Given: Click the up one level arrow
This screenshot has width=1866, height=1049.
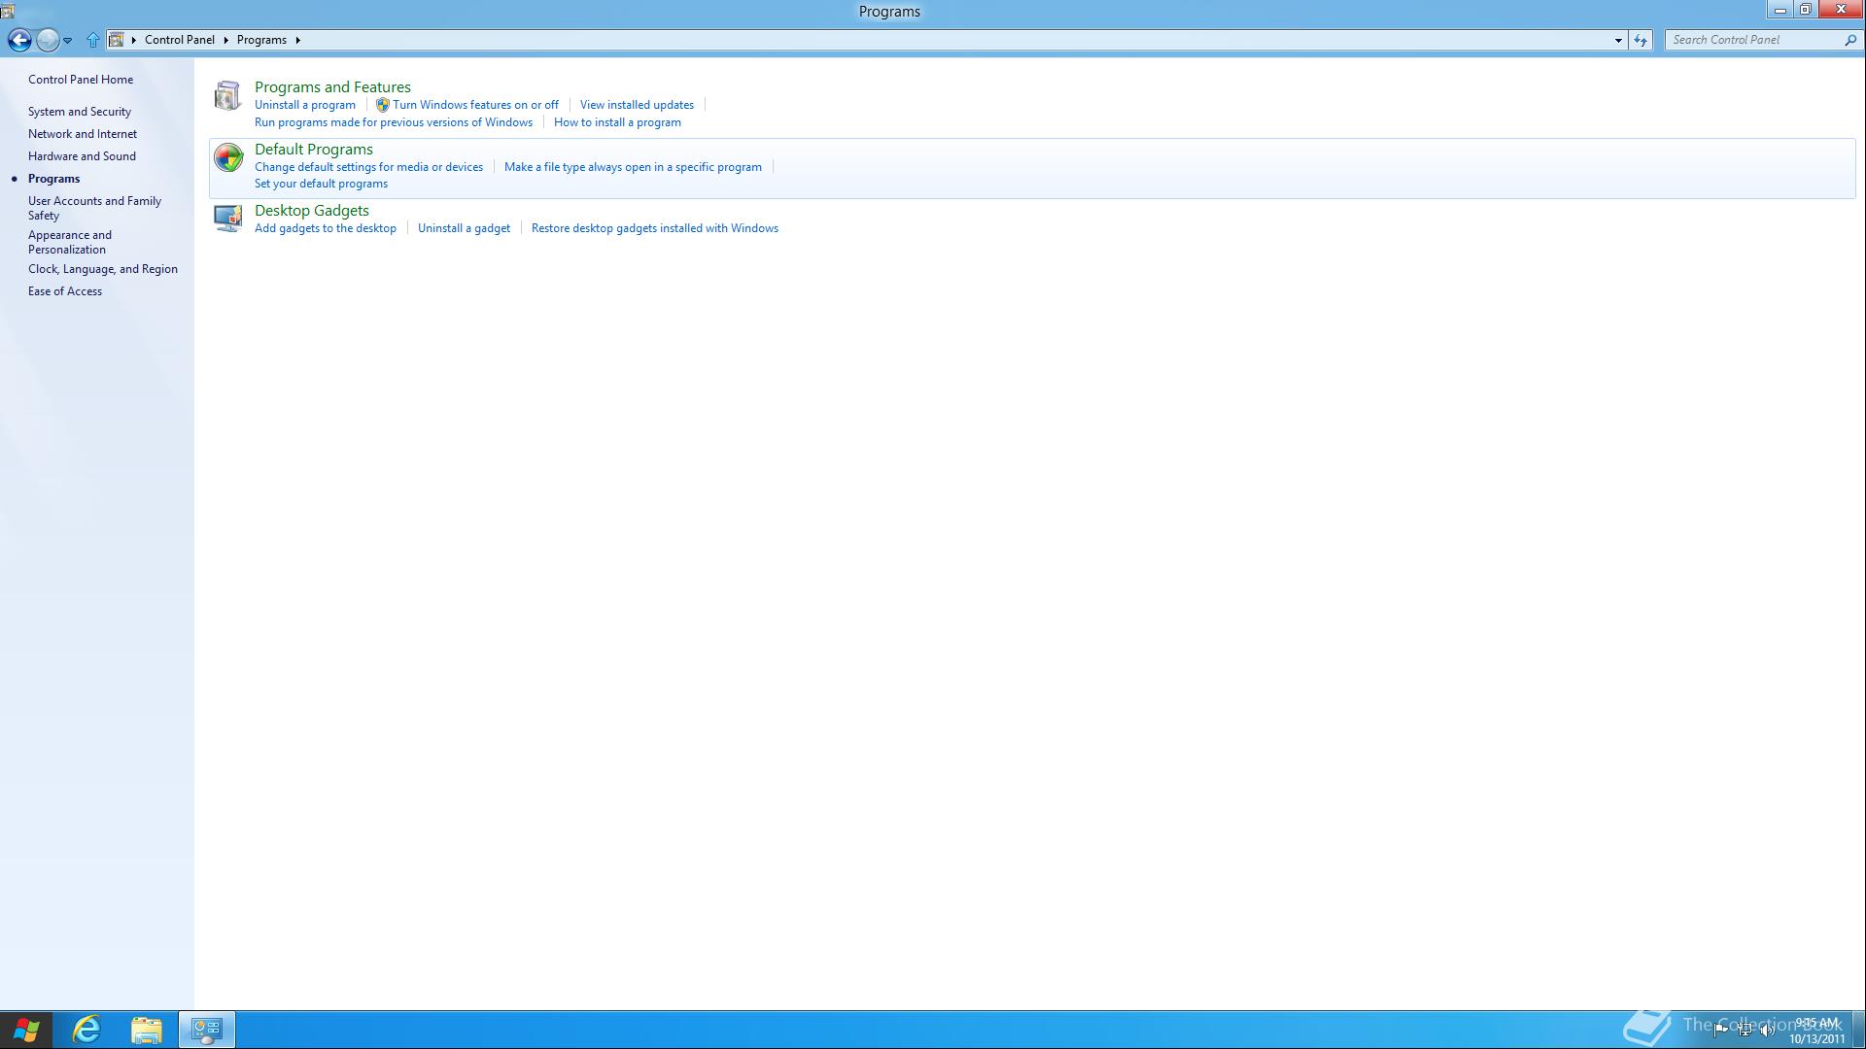Looking at the screenshot, I should (92, 40).
